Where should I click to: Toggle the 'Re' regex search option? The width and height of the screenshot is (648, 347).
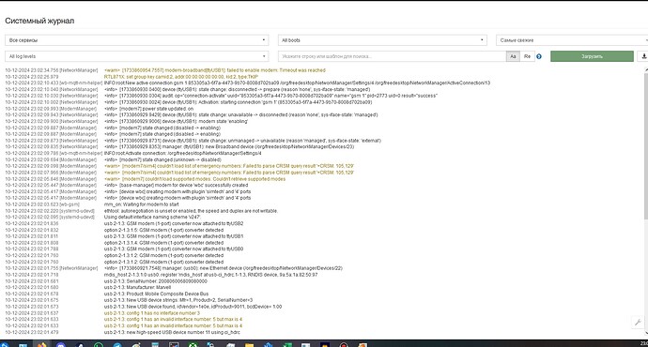(x=527, y=56)
